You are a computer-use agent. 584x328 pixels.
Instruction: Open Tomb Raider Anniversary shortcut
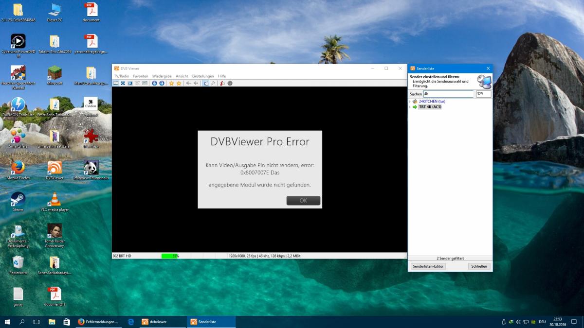tap(55, 236)
